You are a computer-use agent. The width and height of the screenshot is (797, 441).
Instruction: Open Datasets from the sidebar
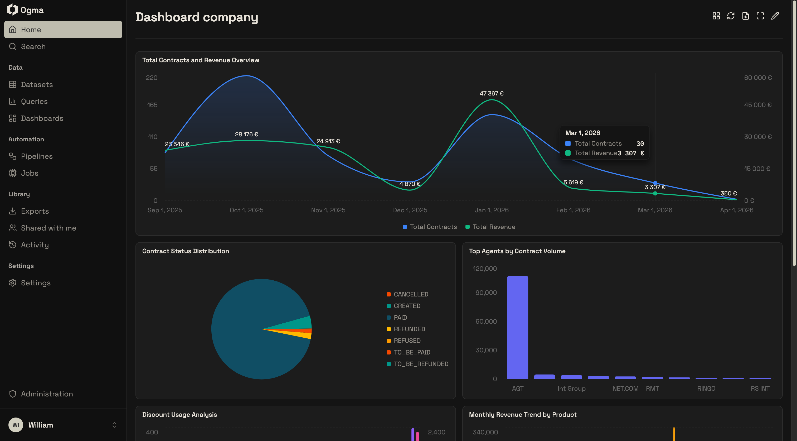pyautogui.click(x=63, y=85)
